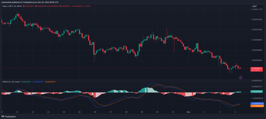Click date 27 on the time axis
Image resolution: width=266 pixels, height=119 pixels.
click(111, 112)
